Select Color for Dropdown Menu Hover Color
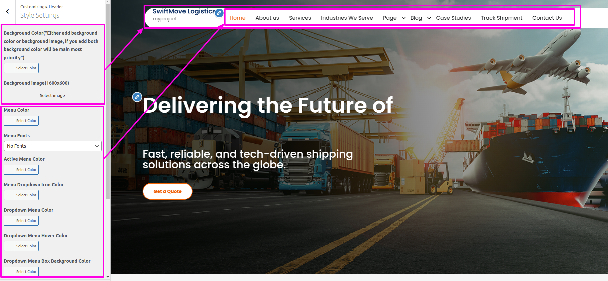This screenshot has height=281, width=608. point(21,246)
